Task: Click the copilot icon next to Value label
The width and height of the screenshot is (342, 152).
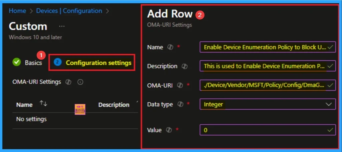Action: click(169, 130)
